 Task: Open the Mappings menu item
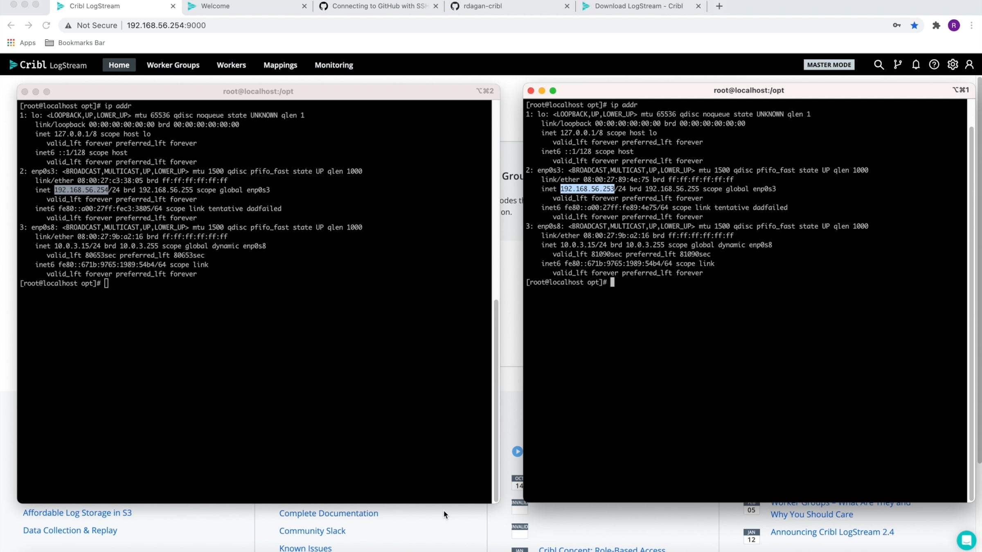pyautogui.click(x=280, y=65)
